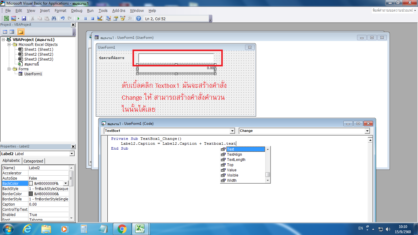
Task: Click the Insert UserForm toolbar icon
Action: pyautogui.click(x=13, y=19)
